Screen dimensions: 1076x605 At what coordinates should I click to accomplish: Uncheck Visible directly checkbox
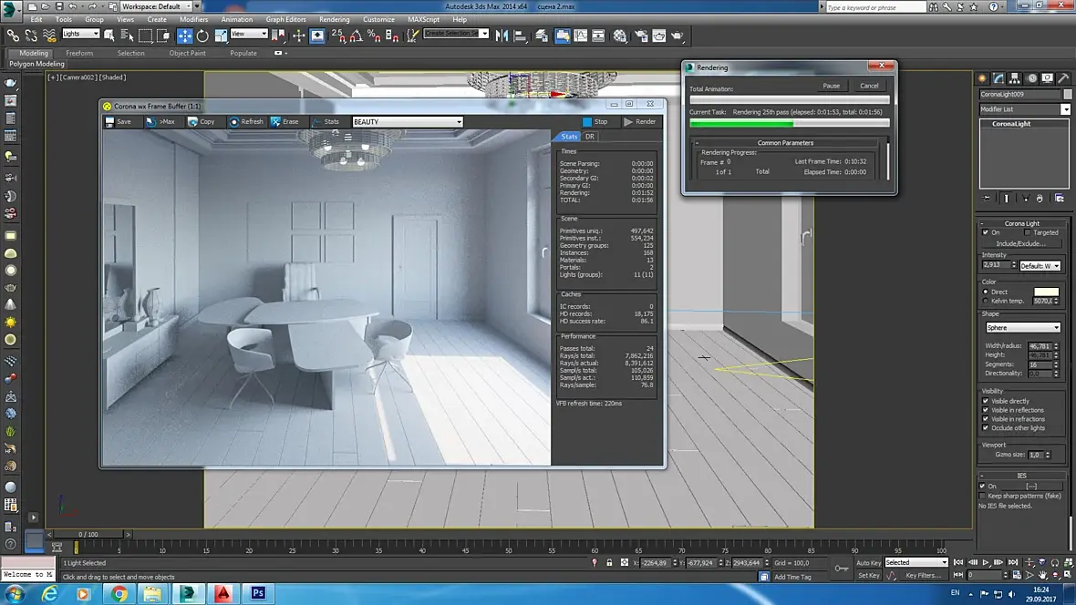(986, 401)
